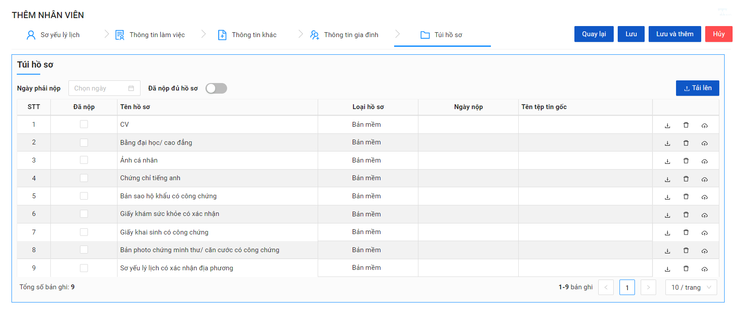Check Đã nộp box for CV

[84, 125]
